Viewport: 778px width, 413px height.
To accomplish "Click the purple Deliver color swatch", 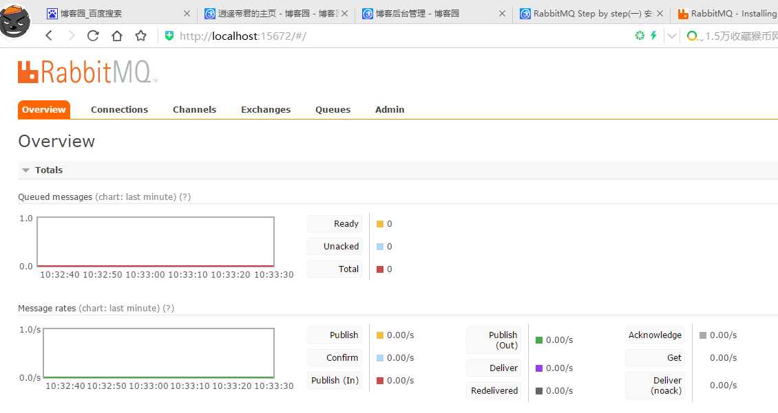I will tap(539, 368).
